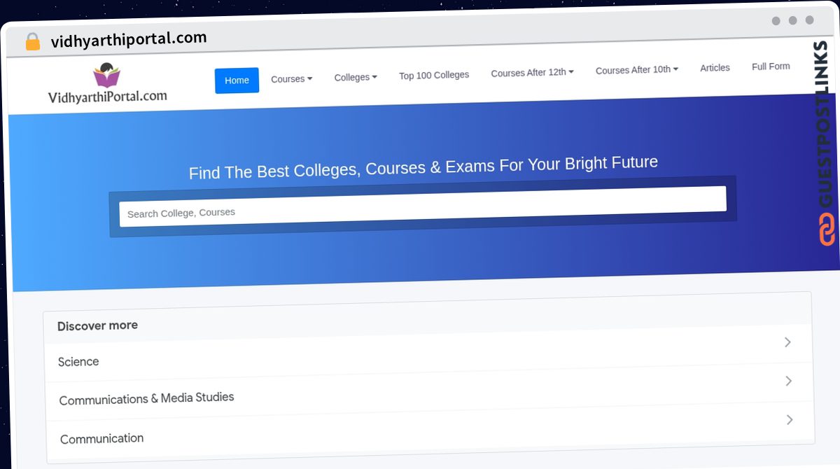Click the vidhyarthiportal.com address text
840x469 pixels.
[129, 38]
